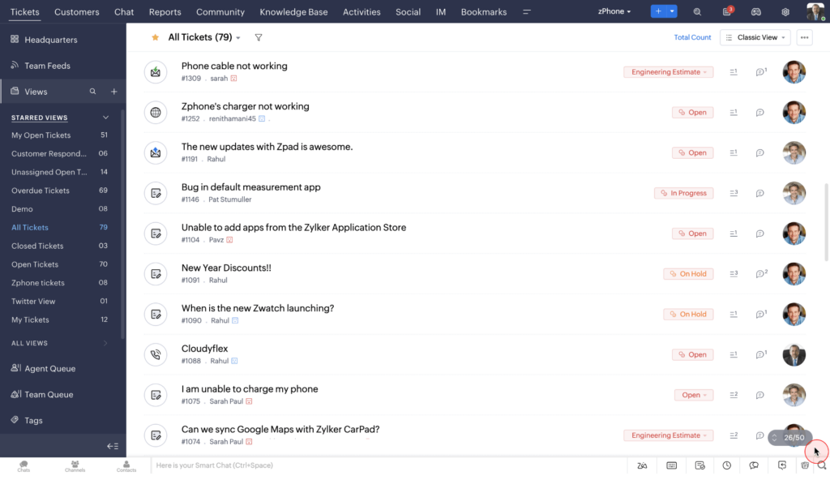Expand the All Views section
830x480 pixels.
pos(105,343)
